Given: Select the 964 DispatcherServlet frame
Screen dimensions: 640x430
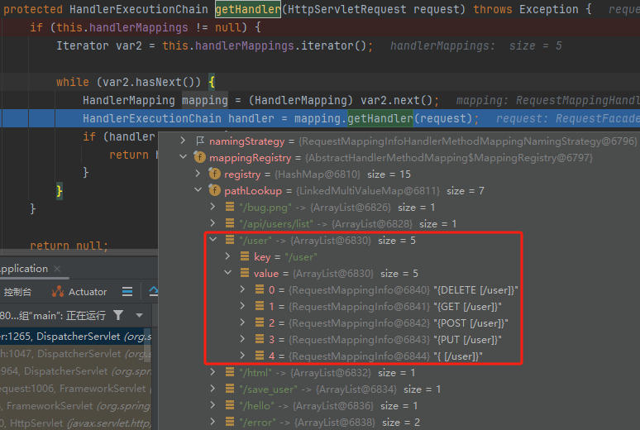Looking at the screenshot, I should (75, 371).
